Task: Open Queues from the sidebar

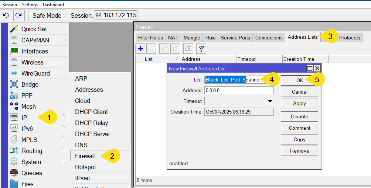Action: click(x=31, y=173)
